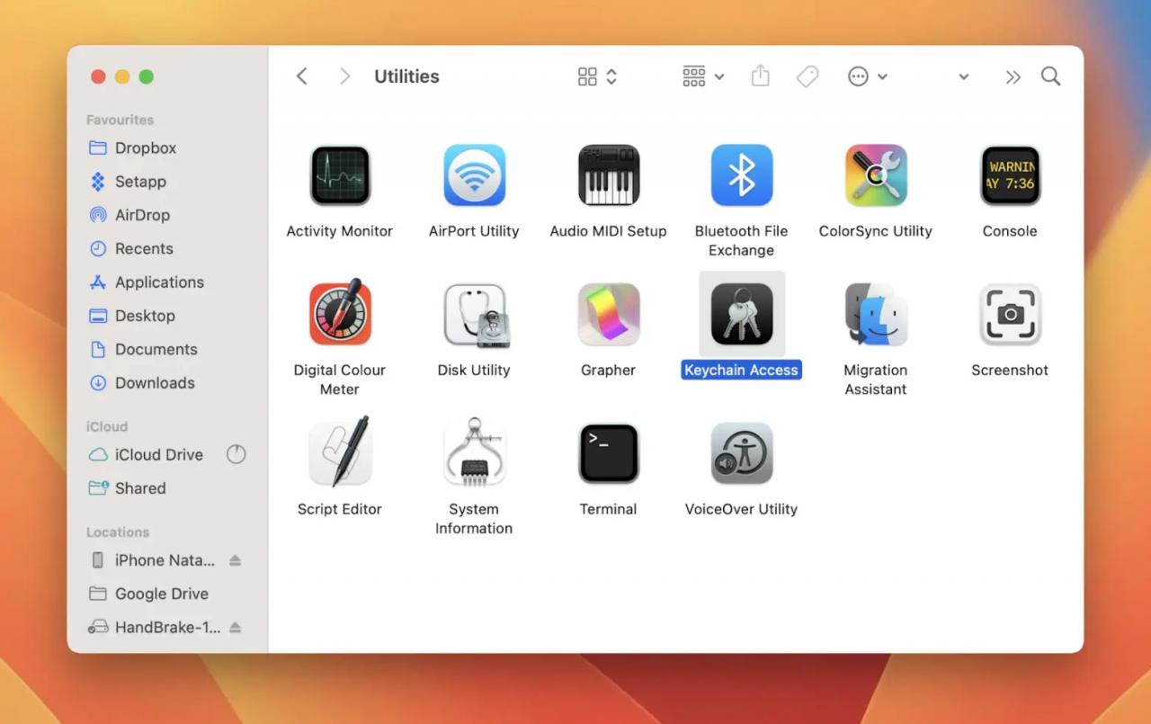Click the Favourites section header
The image size is (1151, 724).
coord(120,120)
